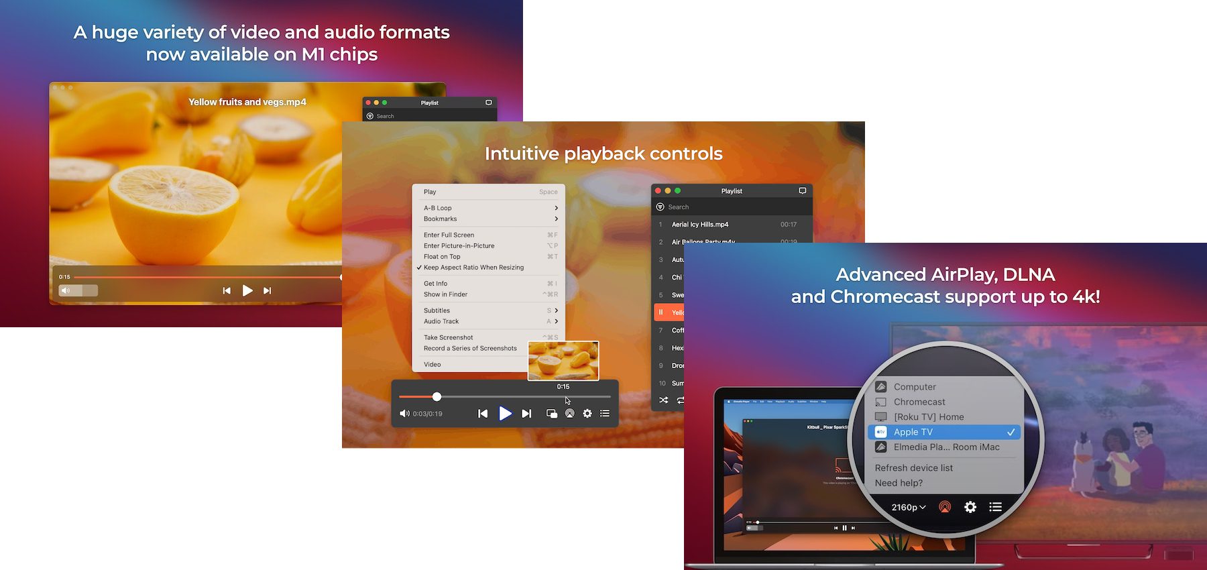Click the white seek knob on progress bar
The image size is (1207, 570).
pyautogui.click(x=437, y=397)
